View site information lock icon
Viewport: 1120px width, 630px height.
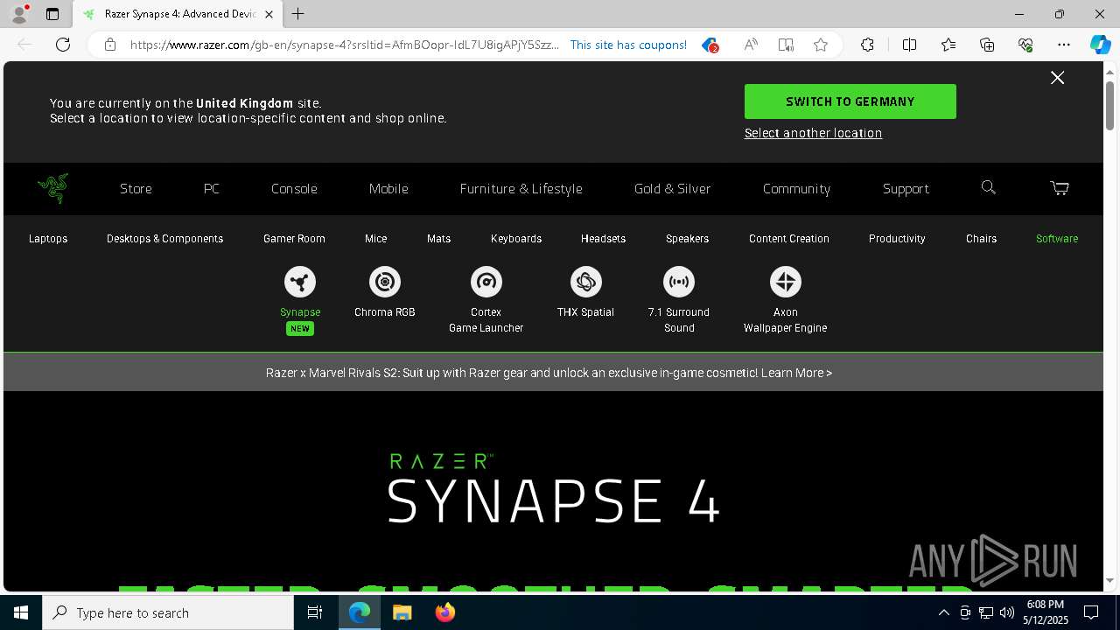110,45
